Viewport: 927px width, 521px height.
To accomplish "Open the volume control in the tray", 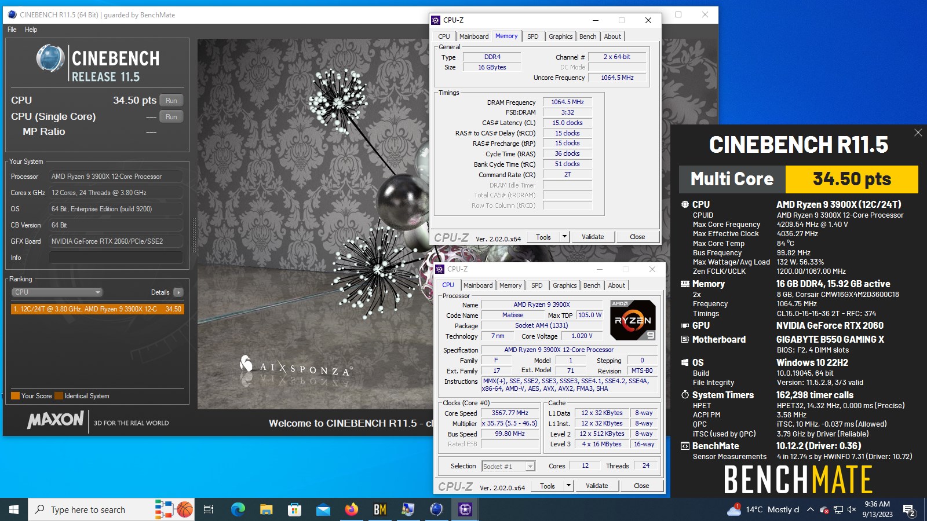I will (852, 509).
